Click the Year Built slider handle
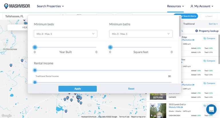220x118 pixels. [35, 47]
